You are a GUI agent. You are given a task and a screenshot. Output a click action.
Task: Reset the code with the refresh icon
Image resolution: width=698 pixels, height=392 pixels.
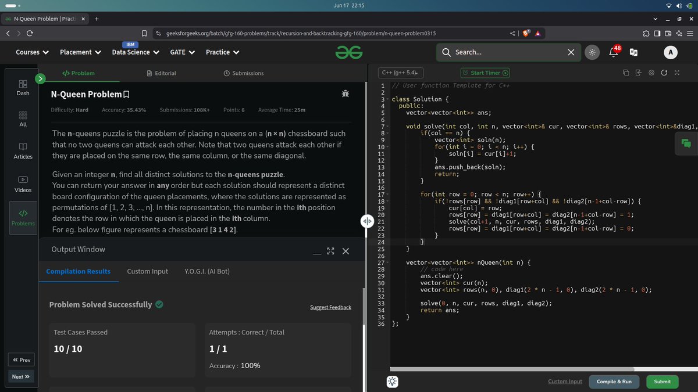click(664, 73)
